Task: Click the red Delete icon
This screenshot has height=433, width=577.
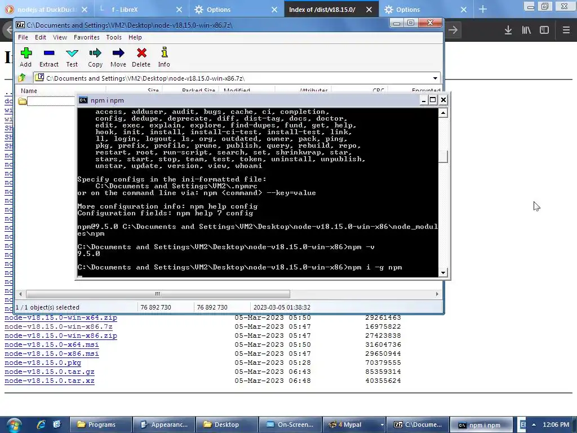Action: (141, 57)
